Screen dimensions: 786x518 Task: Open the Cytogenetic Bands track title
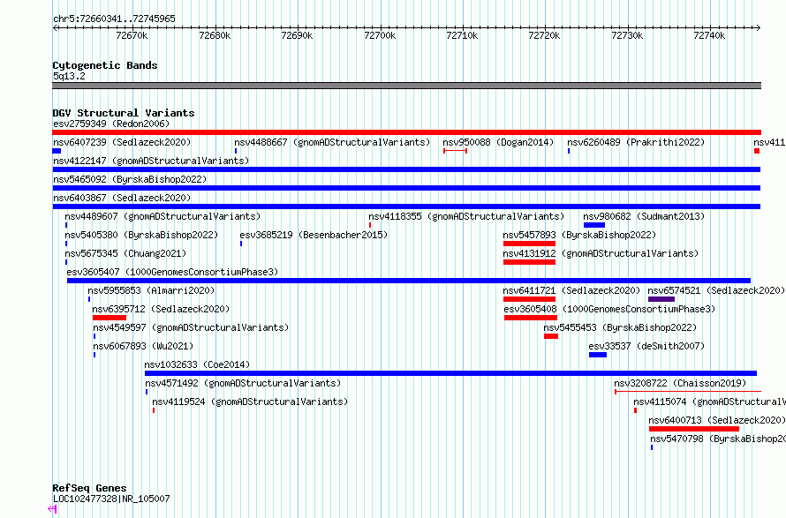[105, 65]
